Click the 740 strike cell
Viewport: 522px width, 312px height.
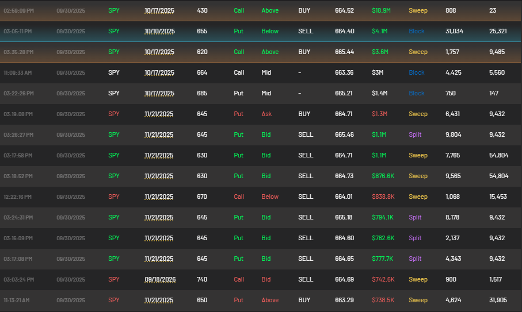point(202,279)
